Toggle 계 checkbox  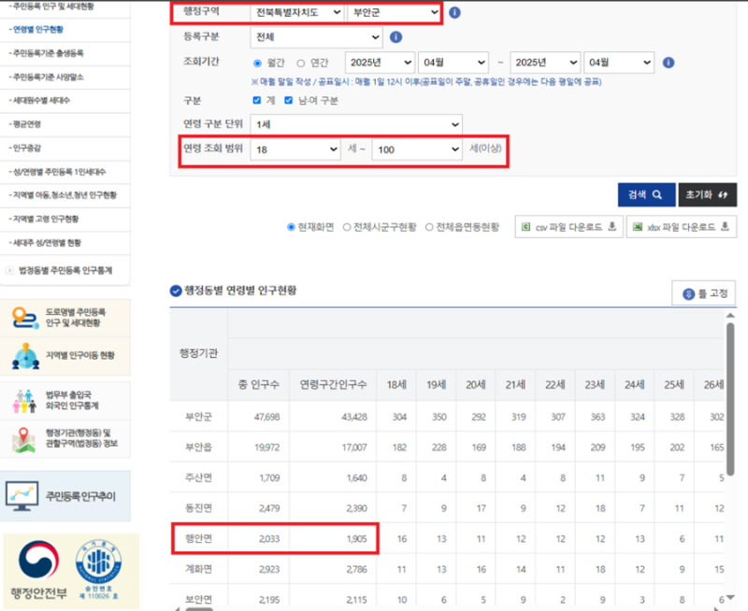coord(256,100)
